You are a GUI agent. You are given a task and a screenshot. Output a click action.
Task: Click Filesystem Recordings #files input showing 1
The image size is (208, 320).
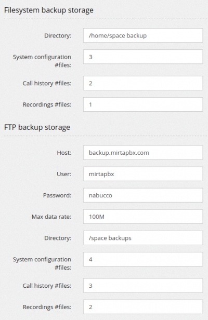coord(143,104)
